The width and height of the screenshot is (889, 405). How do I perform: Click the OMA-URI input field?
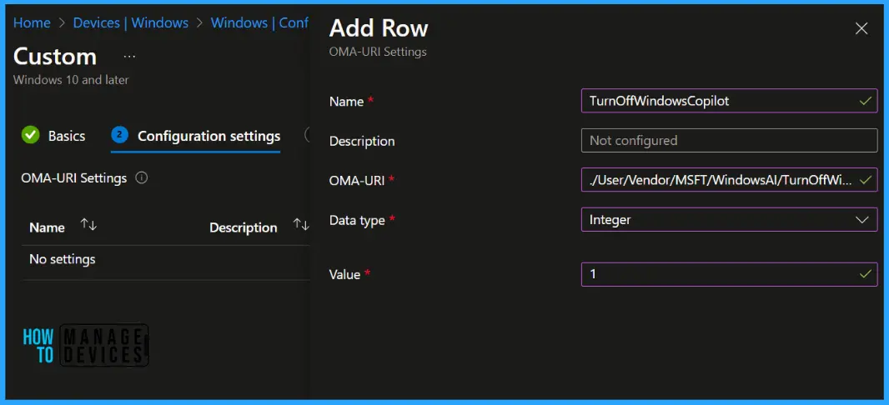coord(729,180)
